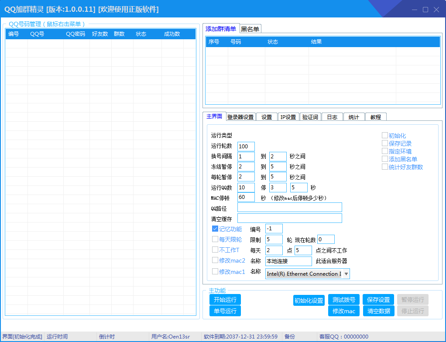Screen dimensions: 446x342
Task: Click the 运行QQ数 field showing 10
Action: [x=246, y=187]
